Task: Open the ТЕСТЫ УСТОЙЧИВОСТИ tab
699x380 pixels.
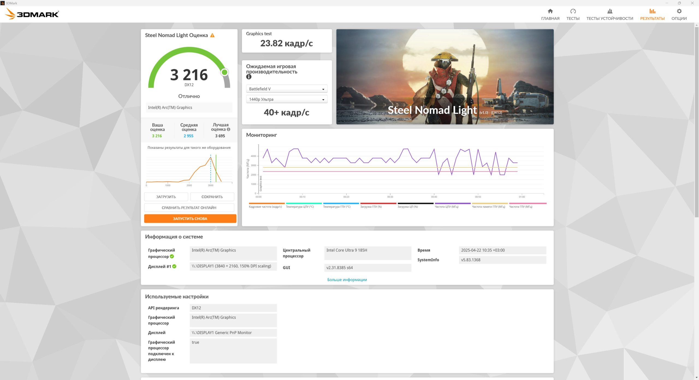Action: pyautogui.click(x=610, y=14)
